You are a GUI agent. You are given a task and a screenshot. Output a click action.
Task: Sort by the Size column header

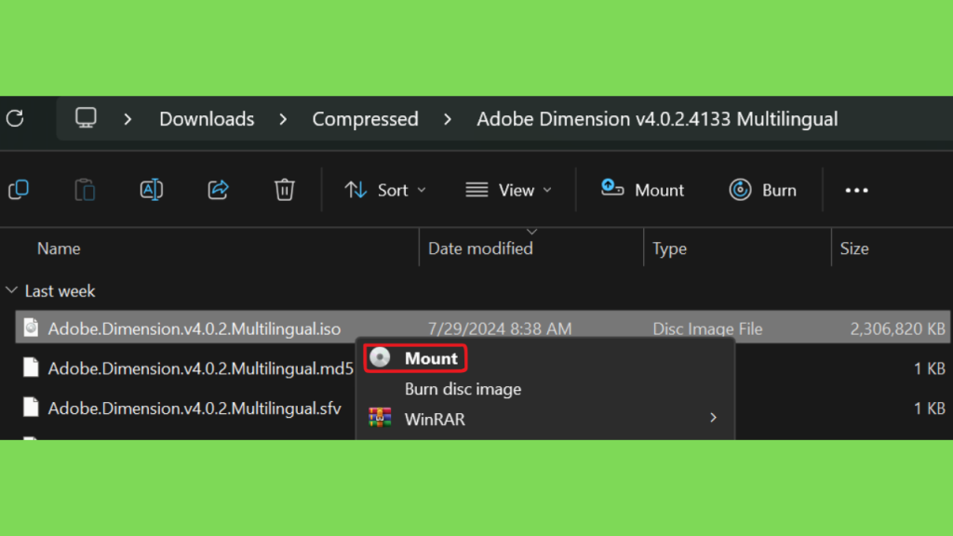[x=854, y=248]
